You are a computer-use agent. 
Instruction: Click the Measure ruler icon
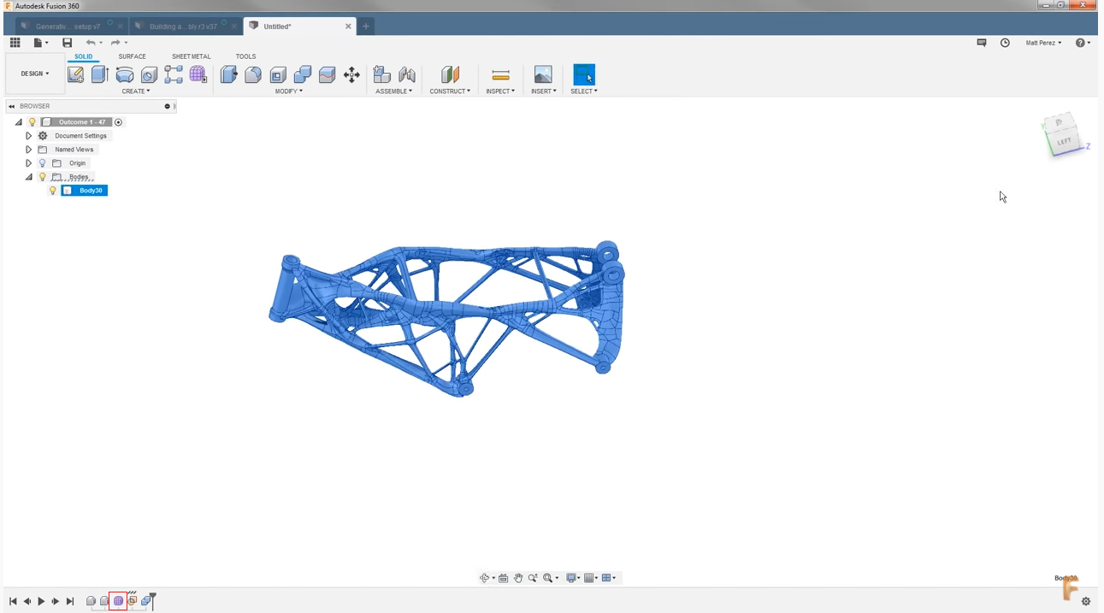pyautogui.click(x=501, y=75)
